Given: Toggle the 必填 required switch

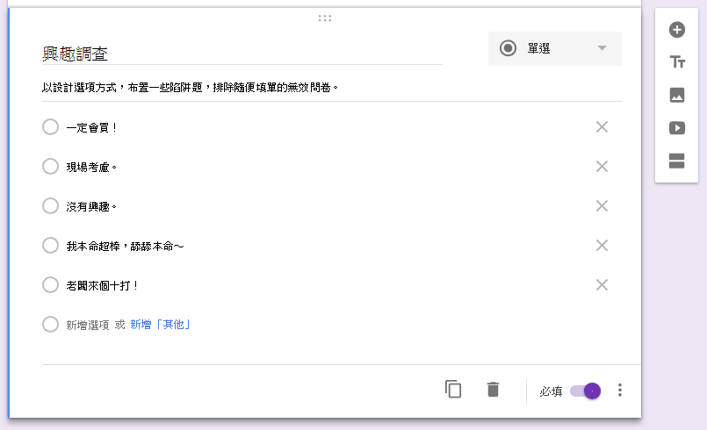Looking at the screenshot, I should click(x=585, y=391).
